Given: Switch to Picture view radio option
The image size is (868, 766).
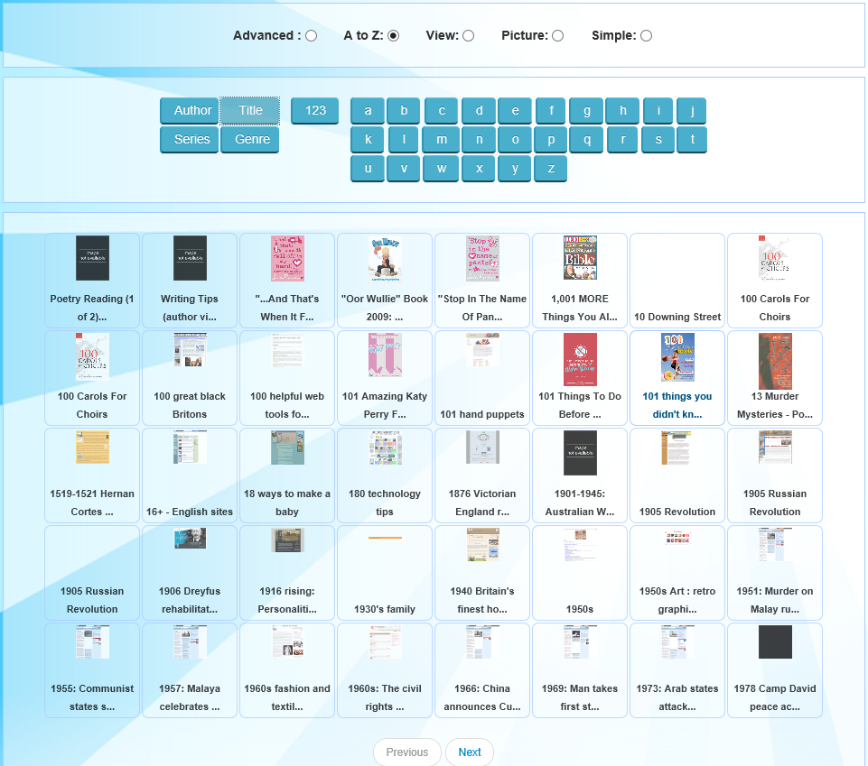Looking at the screenshot, I should [x=558, y=36].
